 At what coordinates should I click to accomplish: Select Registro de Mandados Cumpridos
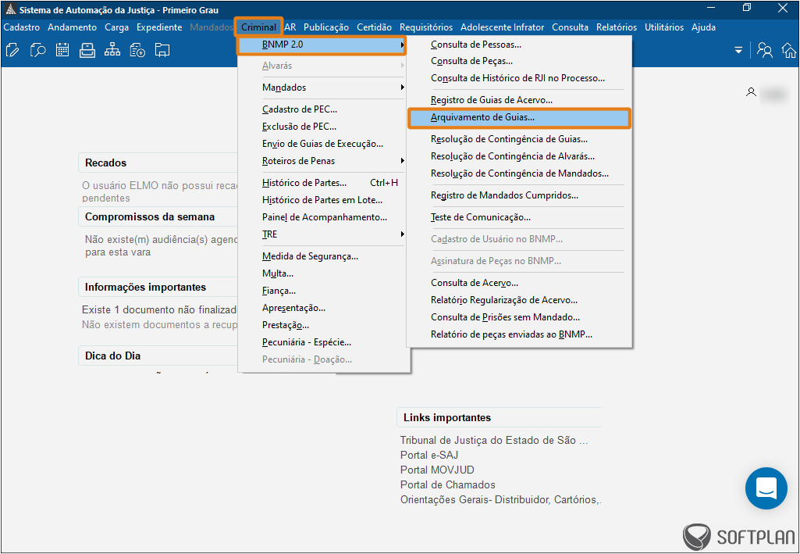click(x=519, y=195)
